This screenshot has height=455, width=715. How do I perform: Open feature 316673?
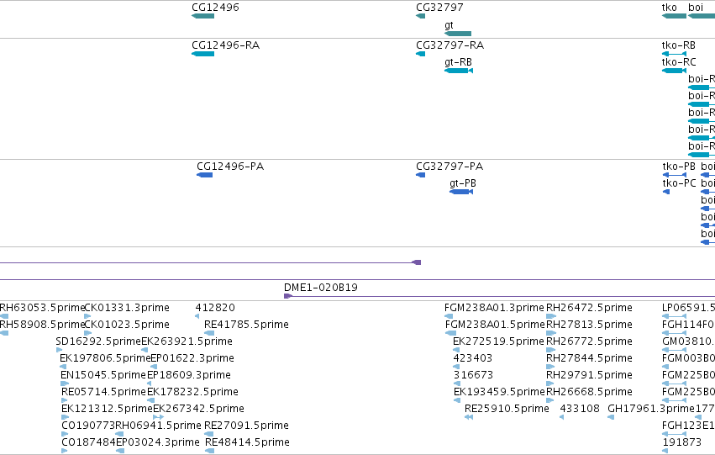point(473,375)
